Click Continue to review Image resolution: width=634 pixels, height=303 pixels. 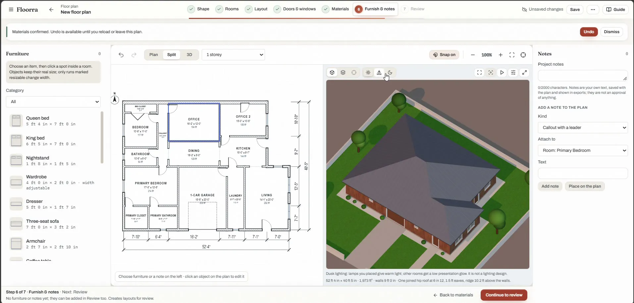pos(504,295)
